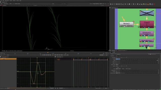Select the disabled ColorCorrect3 node
The image size is (161, 90).
point(147,13)
